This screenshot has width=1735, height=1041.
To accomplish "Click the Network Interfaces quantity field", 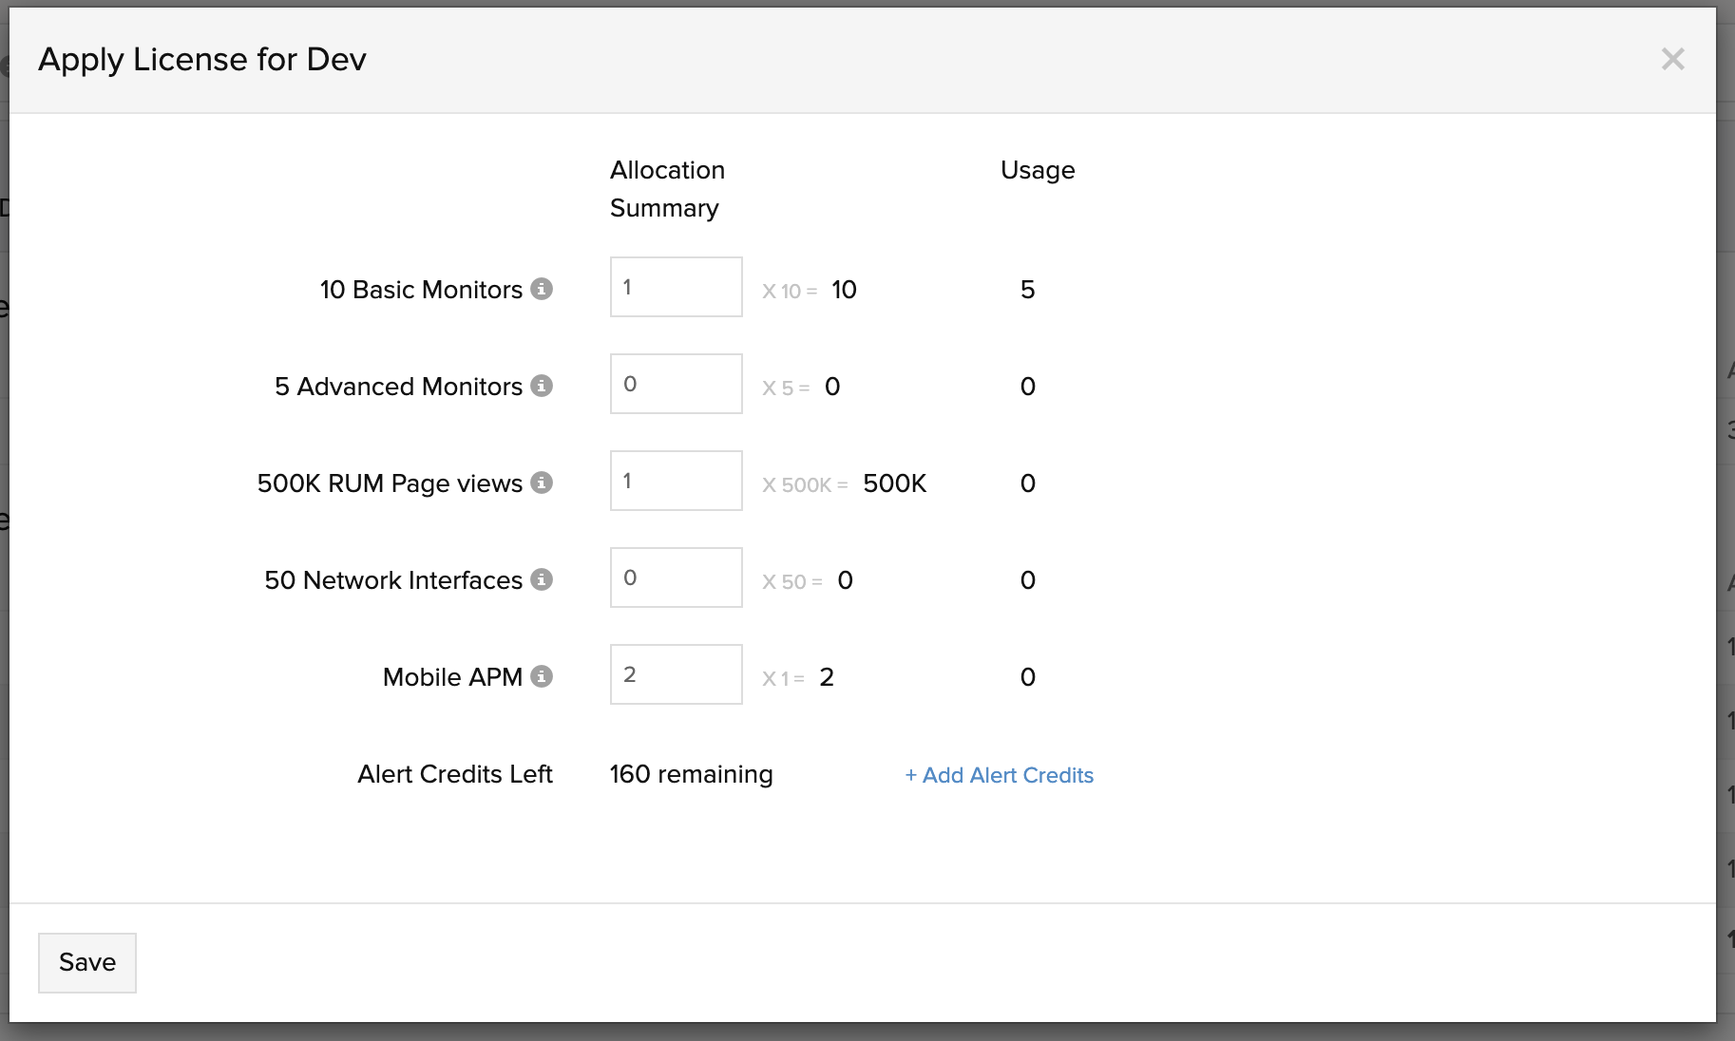I will [x=676, y=577].
